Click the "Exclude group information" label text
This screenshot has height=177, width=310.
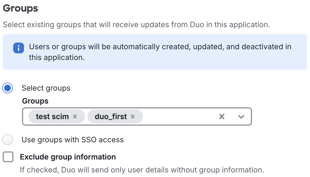coord(67,157)
